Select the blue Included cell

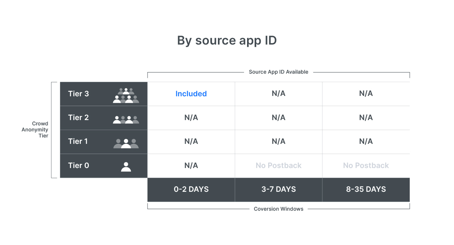tap(191, 94)
